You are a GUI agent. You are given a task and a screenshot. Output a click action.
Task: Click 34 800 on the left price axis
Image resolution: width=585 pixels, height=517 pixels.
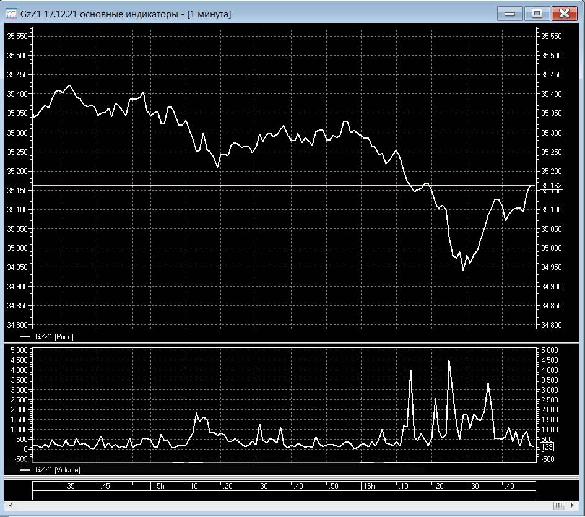17,325
